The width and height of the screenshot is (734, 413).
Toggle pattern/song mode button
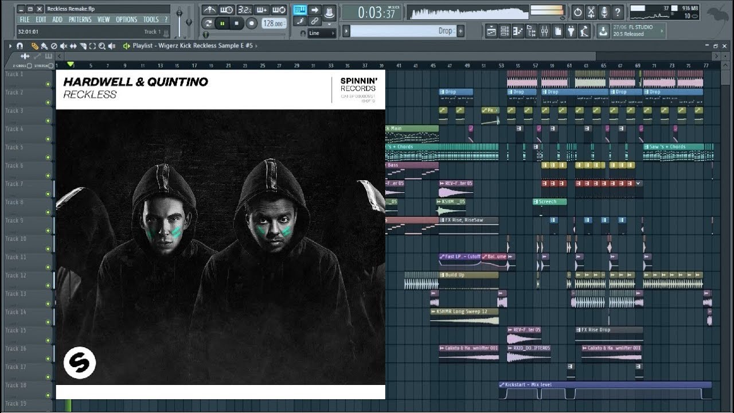(208, 23)
